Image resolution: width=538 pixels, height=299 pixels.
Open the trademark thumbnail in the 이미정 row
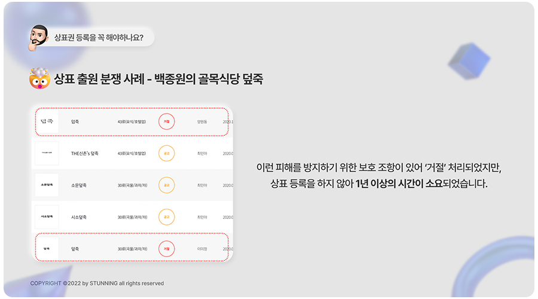click(47, 249)
